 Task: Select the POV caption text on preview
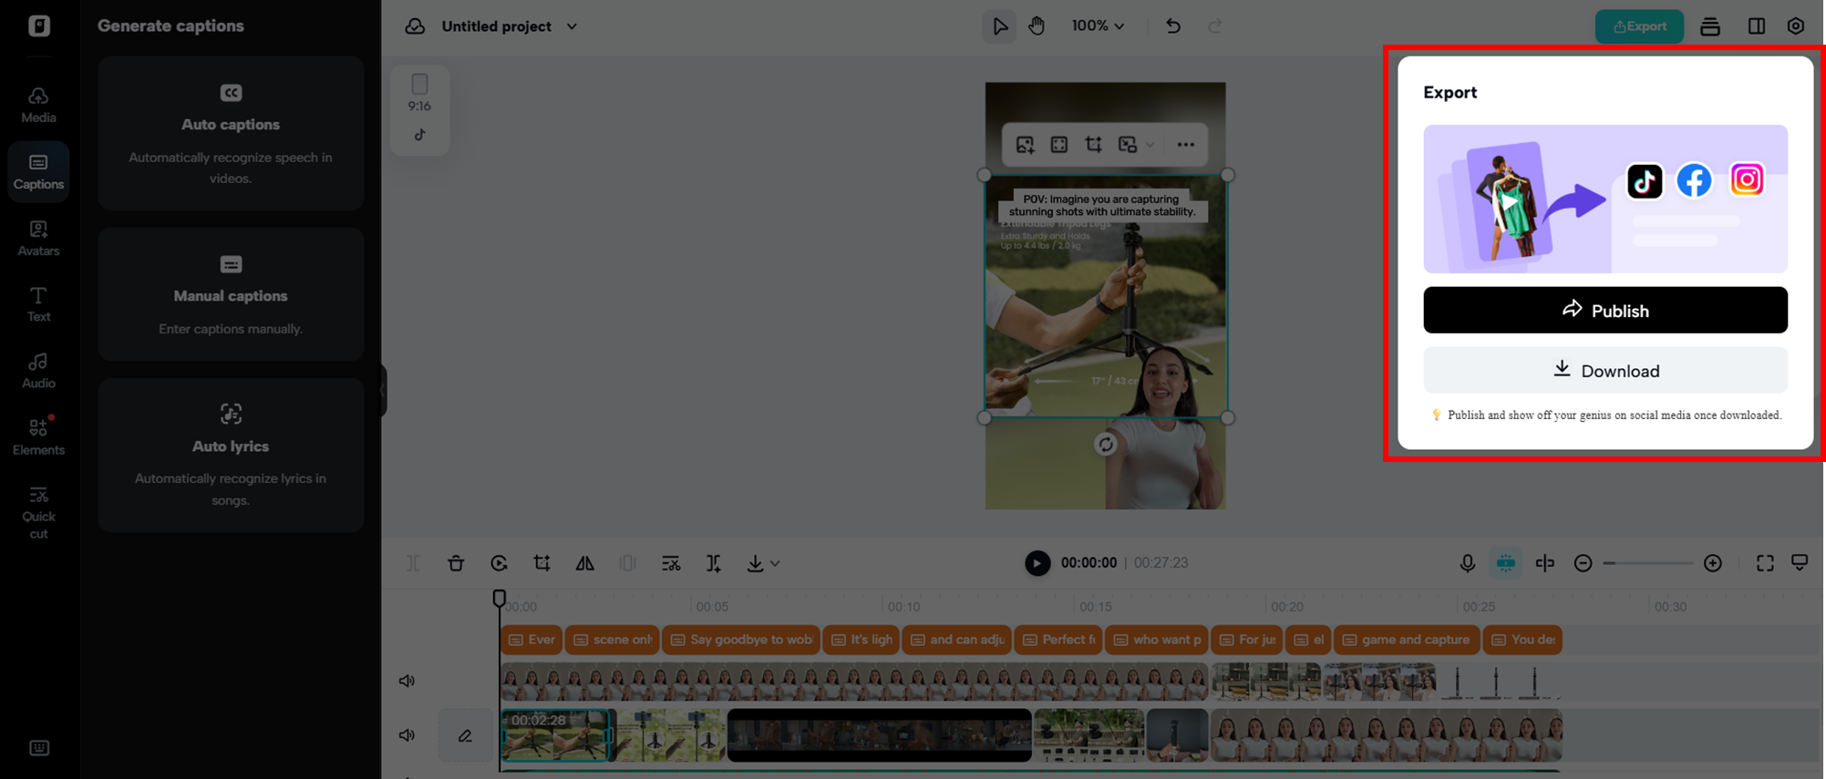point(1101,206)
